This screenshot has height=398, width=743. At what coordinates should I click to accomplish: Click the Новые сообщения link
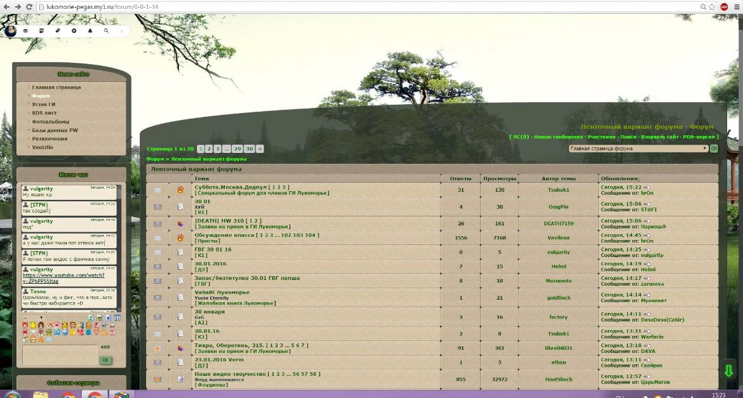(558, 137)
